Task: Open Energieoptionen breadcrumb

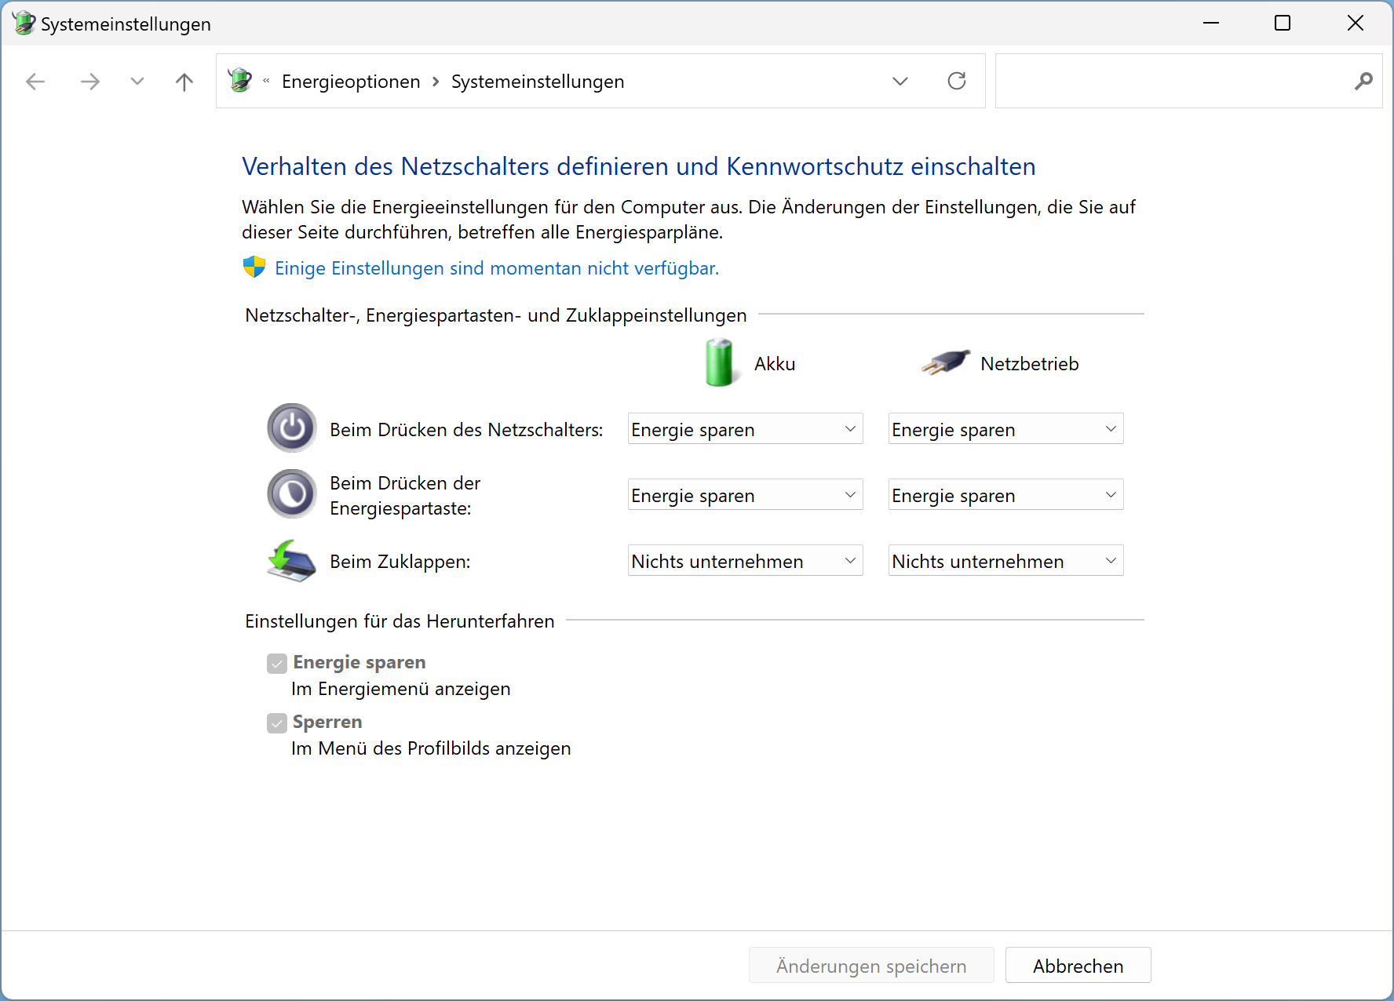Action: [351, 82]
